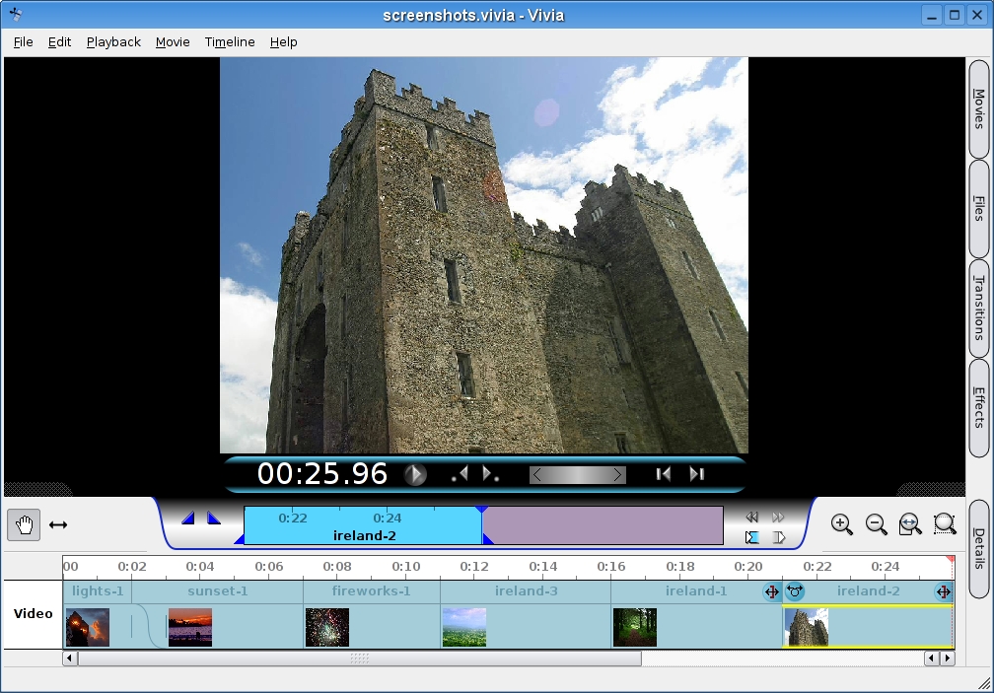
Task: Click the 00:25.96 timecode display
Action: click(x=322, y=474)
